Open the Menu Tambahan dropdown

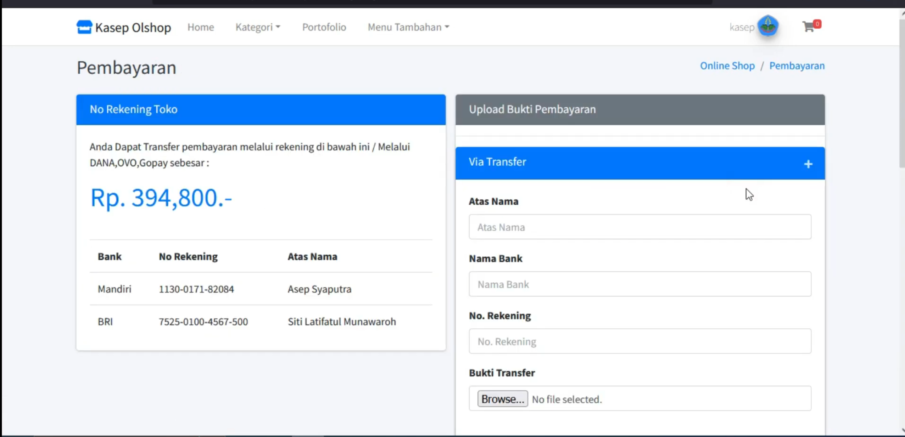[408, 27]
